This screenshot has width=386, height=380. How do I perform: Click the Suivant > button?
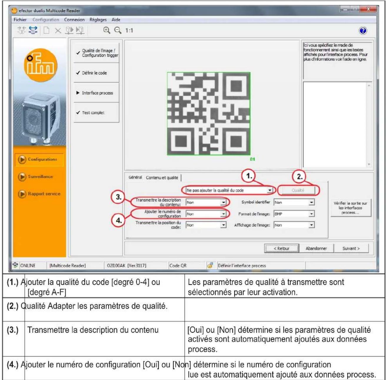pyautogui.click(x=351, y=248)
